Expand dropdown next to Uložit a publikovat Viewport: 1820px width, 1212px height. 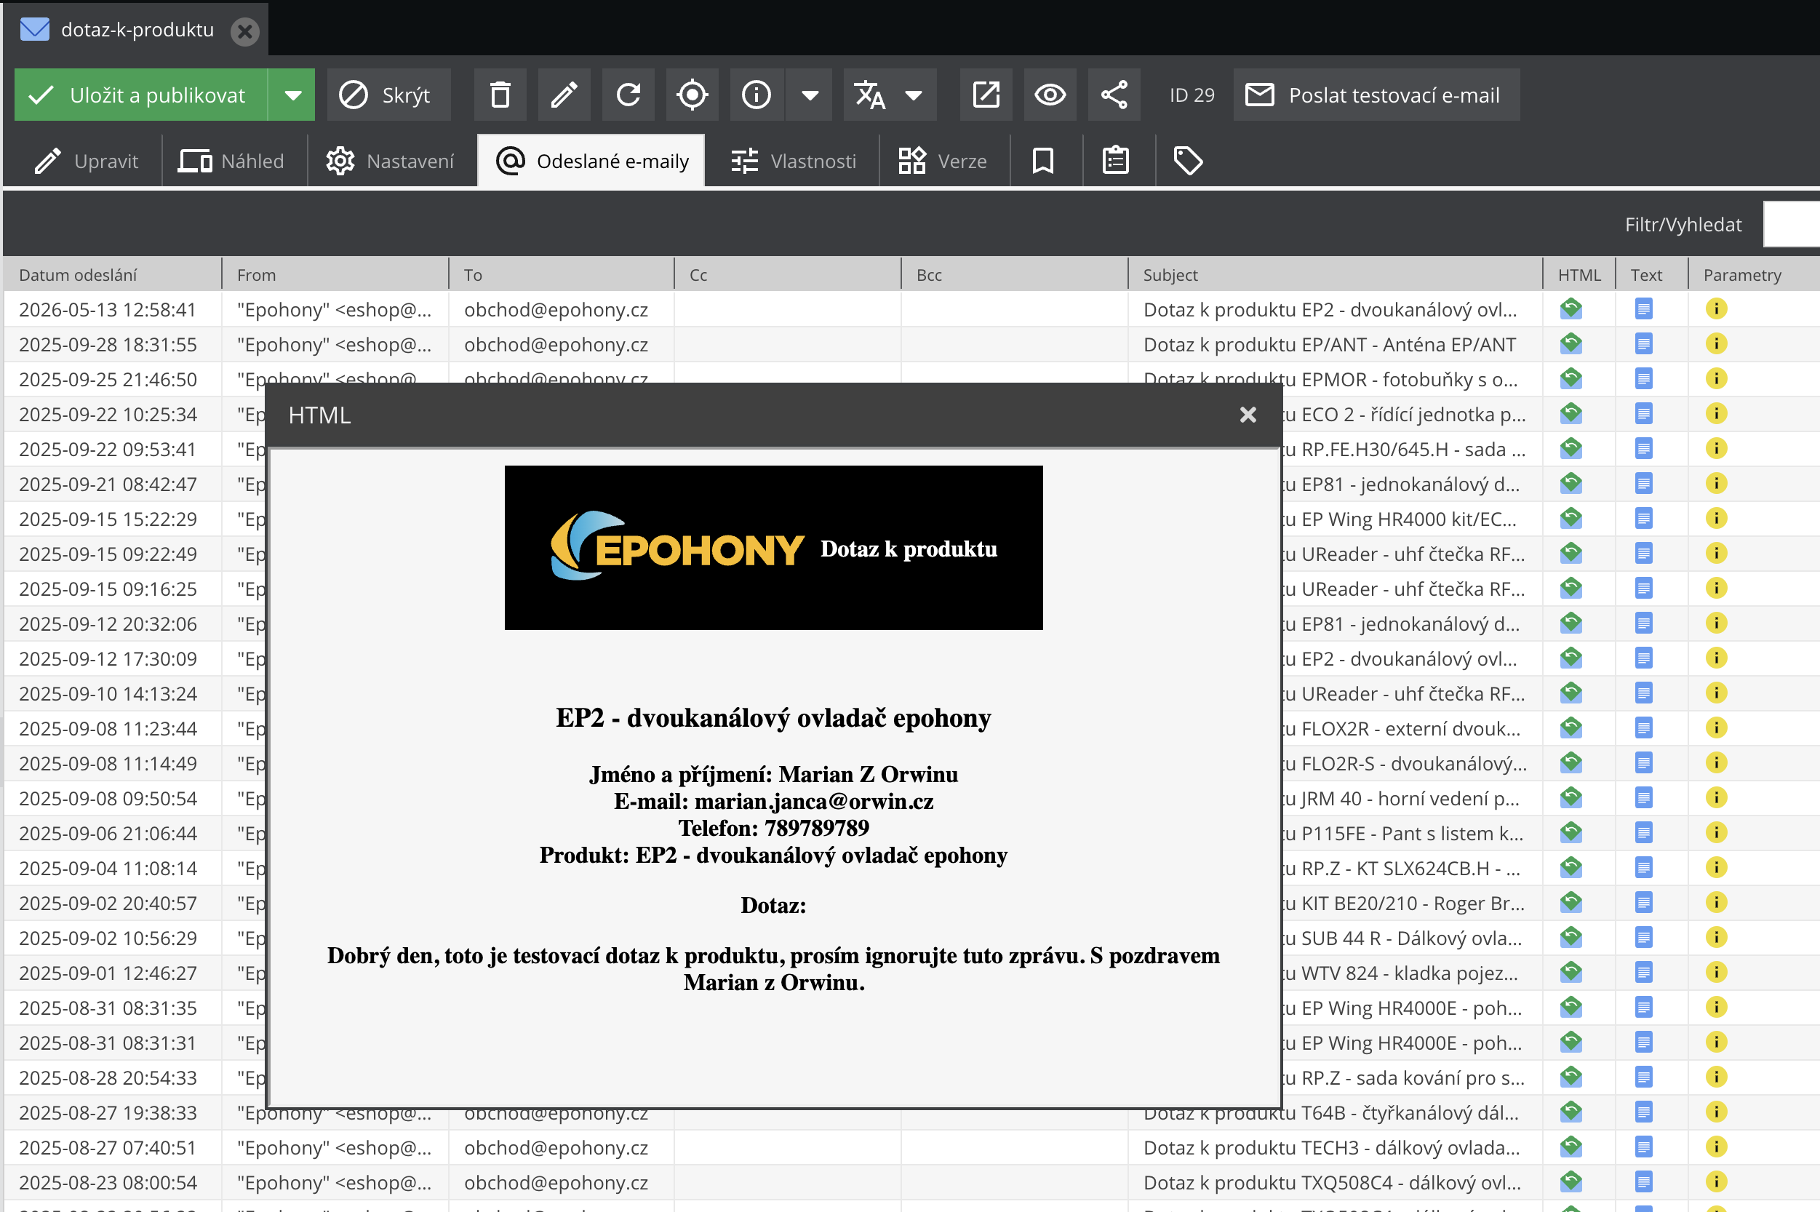coord(292,95)
